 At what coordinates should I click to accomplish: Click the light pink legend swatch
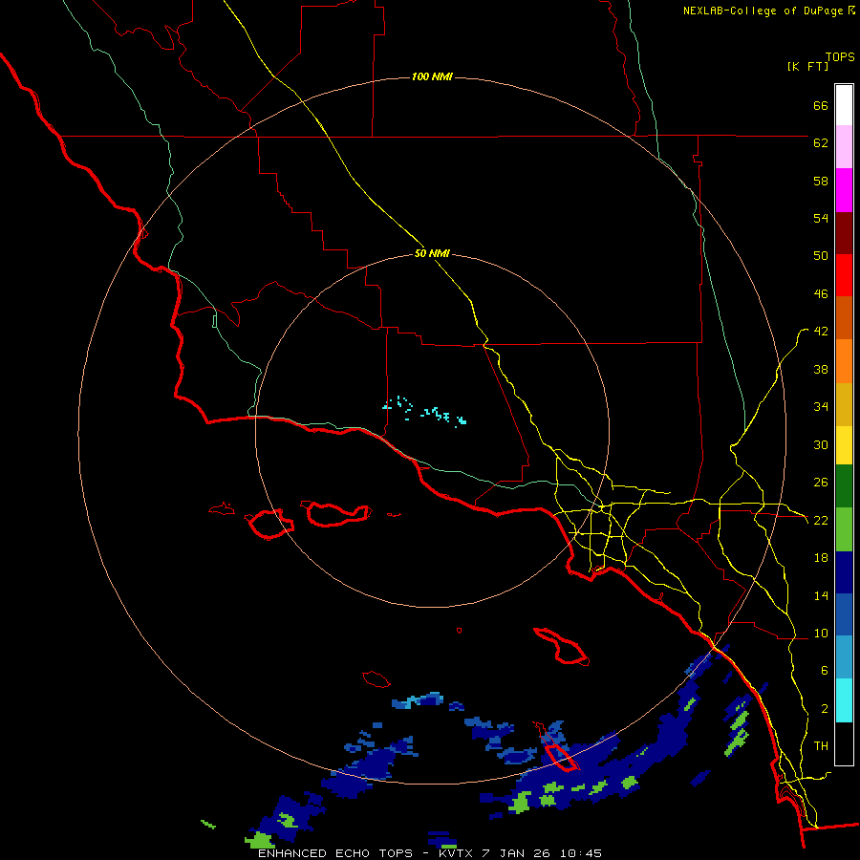point(844,147)
